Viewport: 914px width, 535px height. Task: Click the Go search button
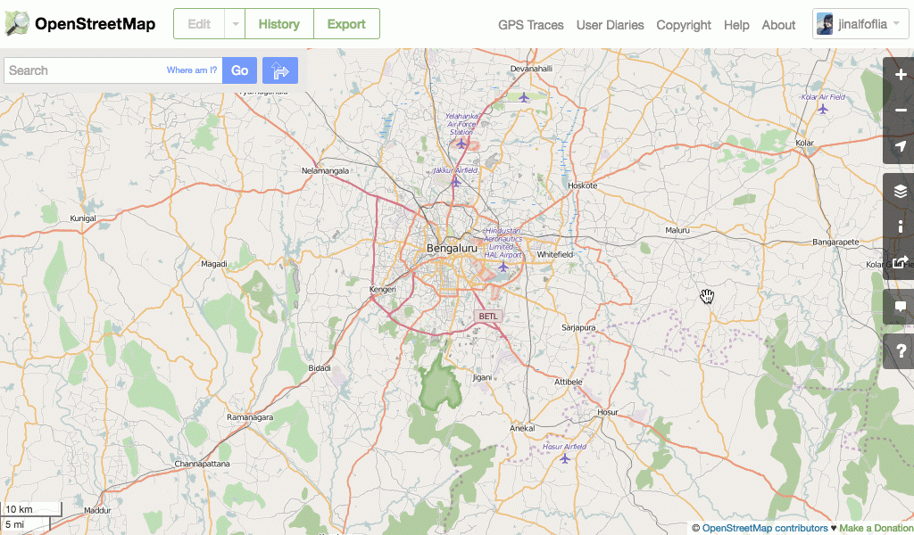(239, 70)
